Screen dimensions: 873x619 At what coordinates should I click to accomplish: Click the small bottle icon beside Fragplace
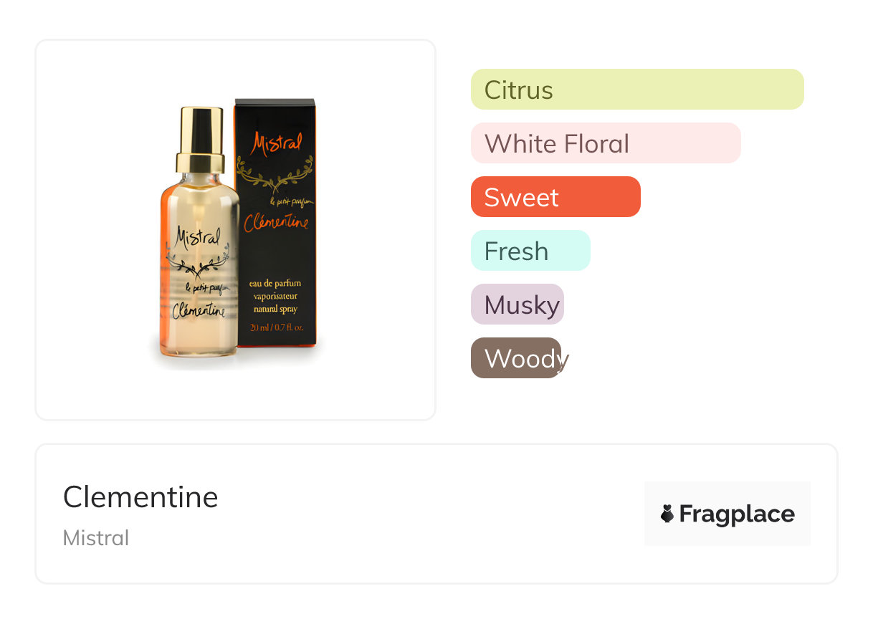tap(667, 514)
